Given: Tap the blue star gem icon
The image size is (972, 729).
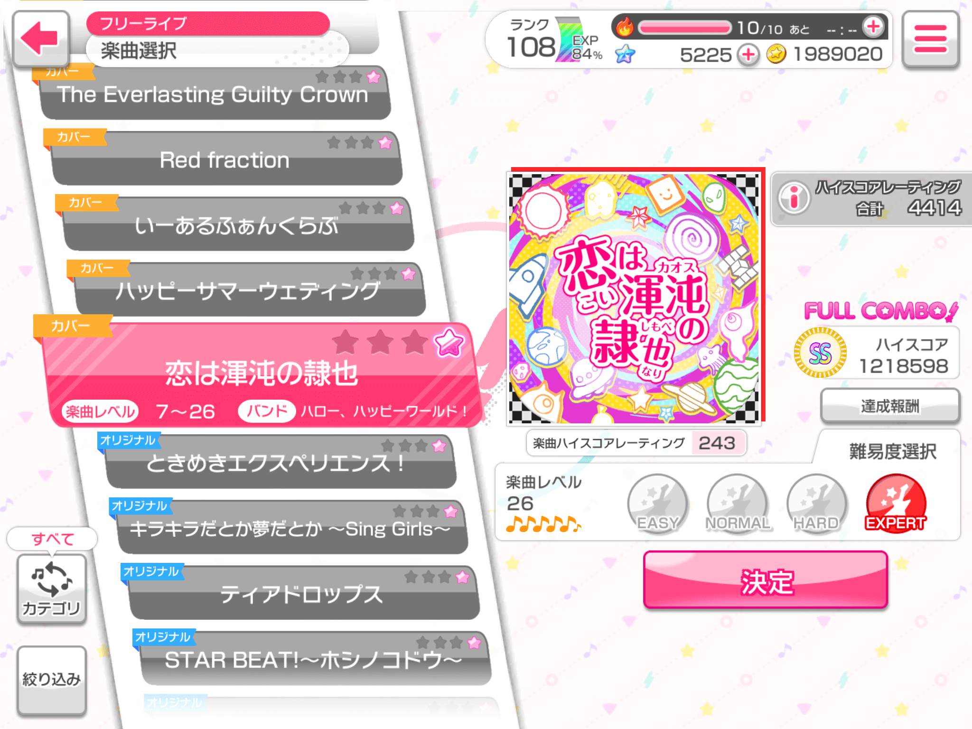Looking at the screenshot, I should pos(625,54).
